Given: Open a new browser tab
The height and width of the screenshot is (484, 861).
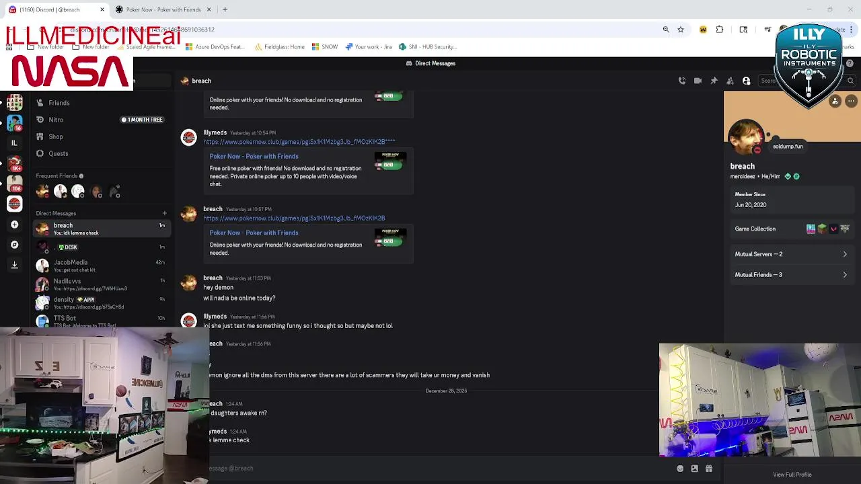Looking at the screenshot, I should pos(225,9).
